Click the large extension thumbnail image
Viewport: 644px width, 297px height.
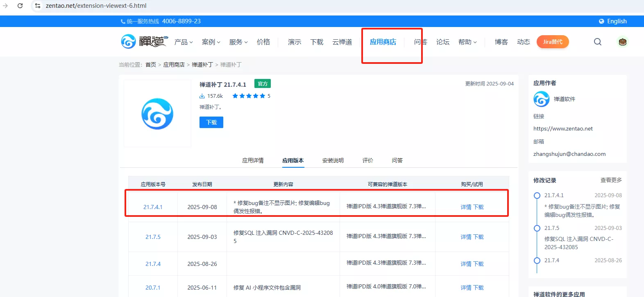pyautogui.click(x=157, y=114)
